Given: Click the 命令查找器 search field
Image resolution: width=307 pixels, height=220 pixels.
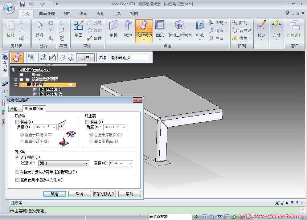Looking at the screenshot, I should [170, 217].
